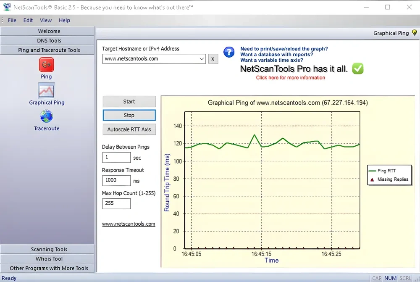Image resolution: width=420 pixels, height=282 pixels.
Task: Click the CAP indicator in status bar
Action: pyautogui.click(x=377, y=278)
